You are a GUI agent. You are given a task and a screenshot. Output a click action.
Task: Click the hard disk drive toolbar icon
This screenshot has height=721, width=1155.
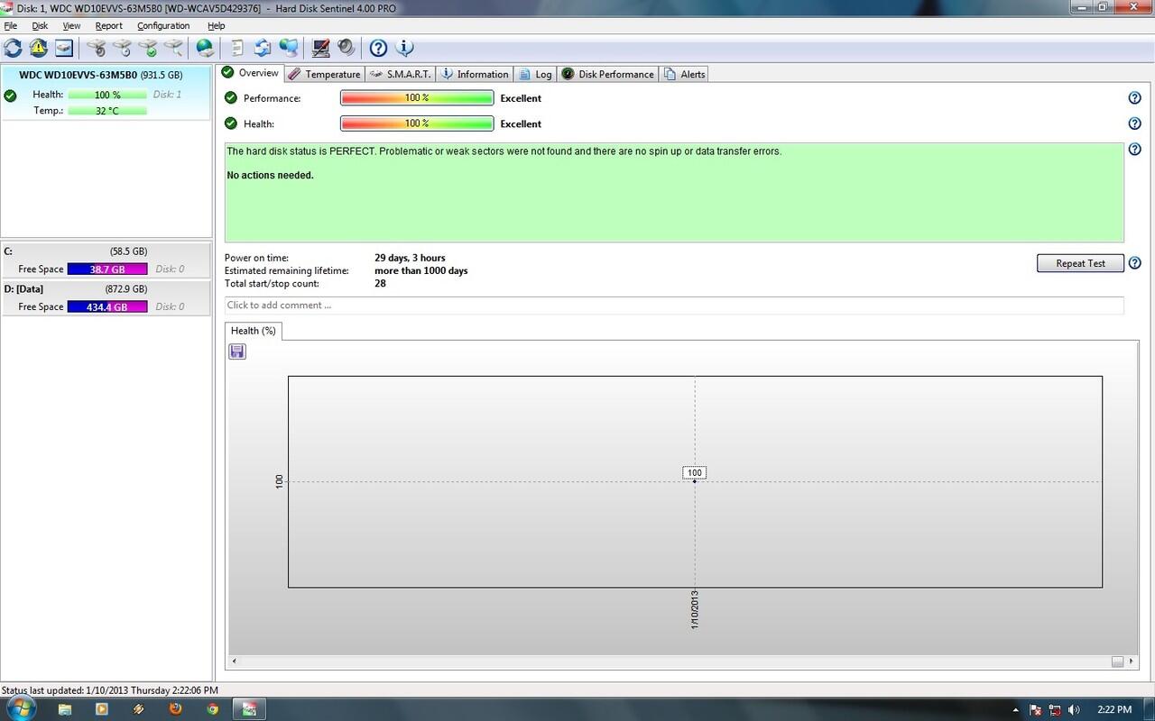click(x=64, y=48)
